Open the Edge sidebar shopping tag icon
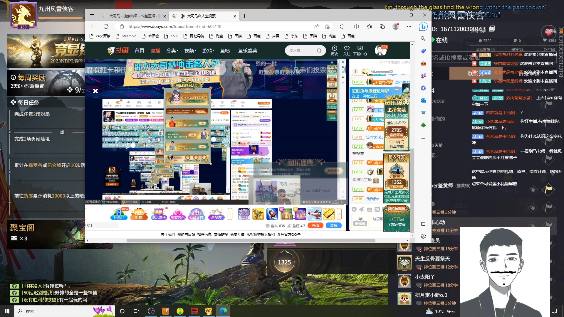 click(423, 51)
